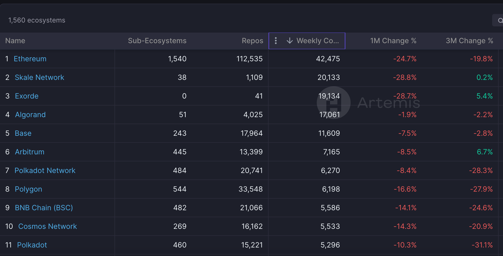Click Base's repos value 17,964

(x=252, y=133)
